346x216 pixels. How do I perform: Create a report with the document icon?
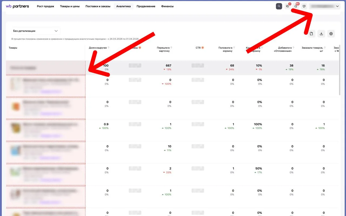[311, 34]
